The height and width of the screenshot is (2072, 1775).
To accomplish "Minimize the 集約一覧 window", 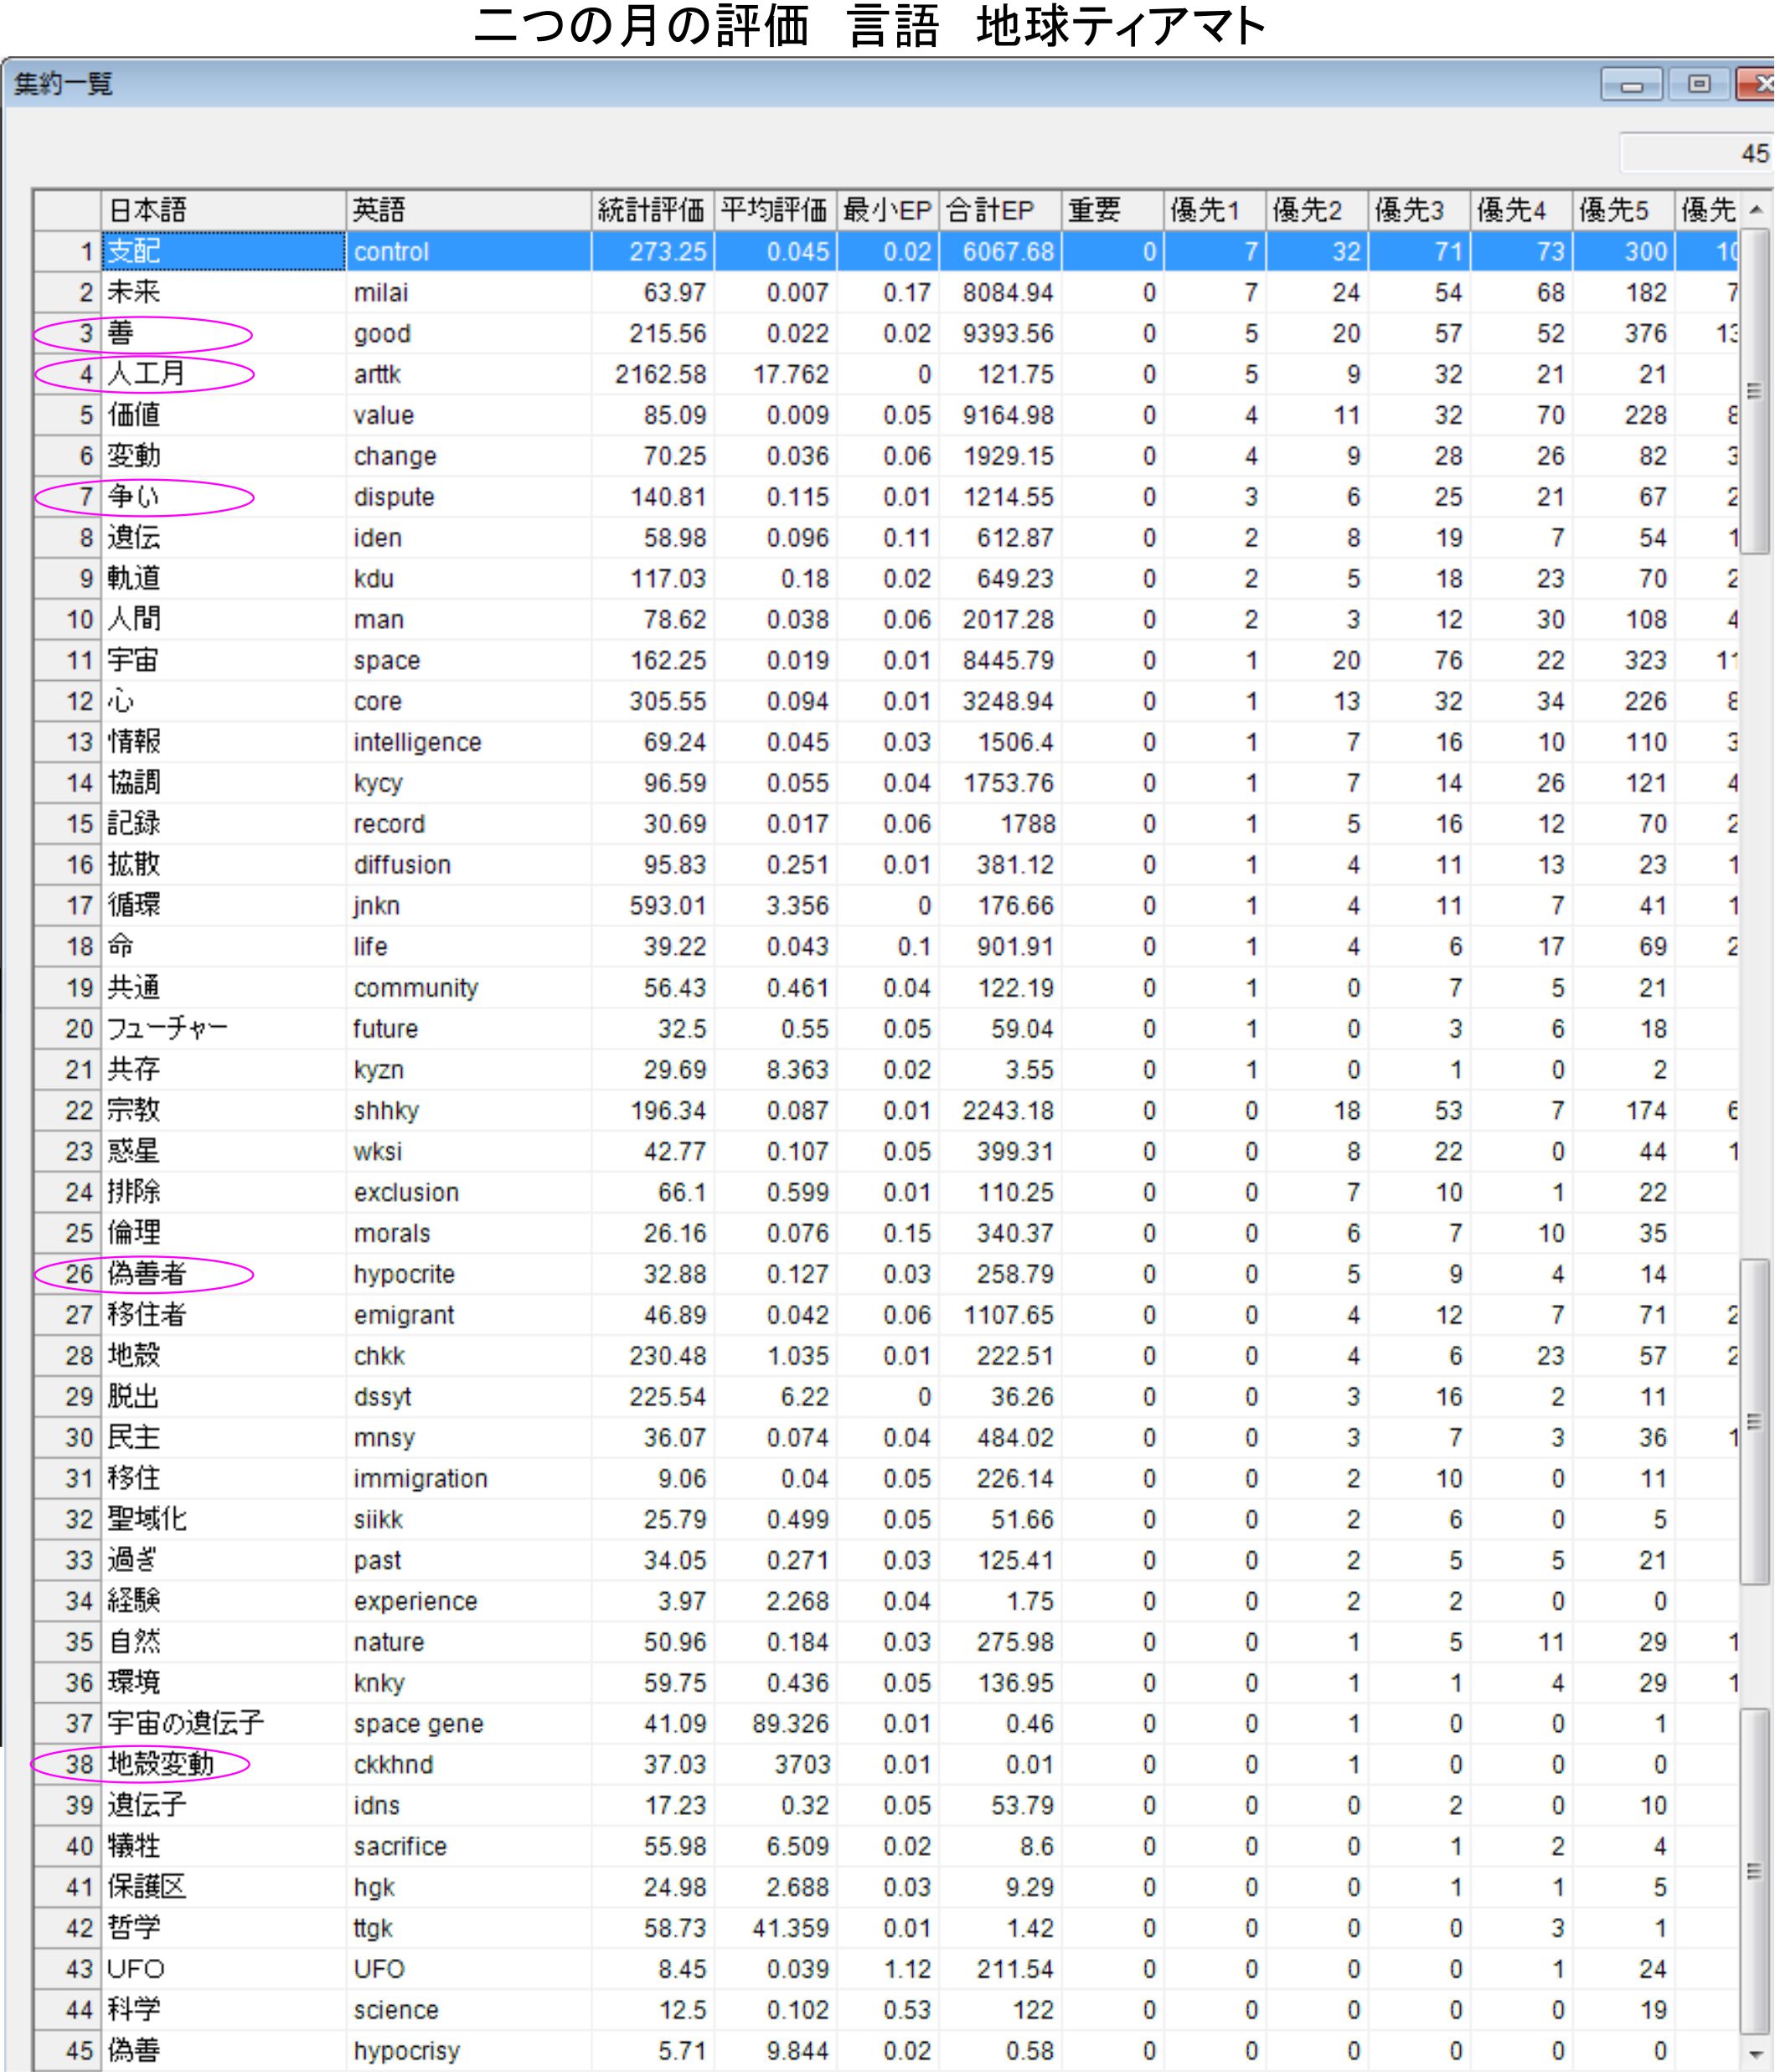I will (x=1631, y=85).
